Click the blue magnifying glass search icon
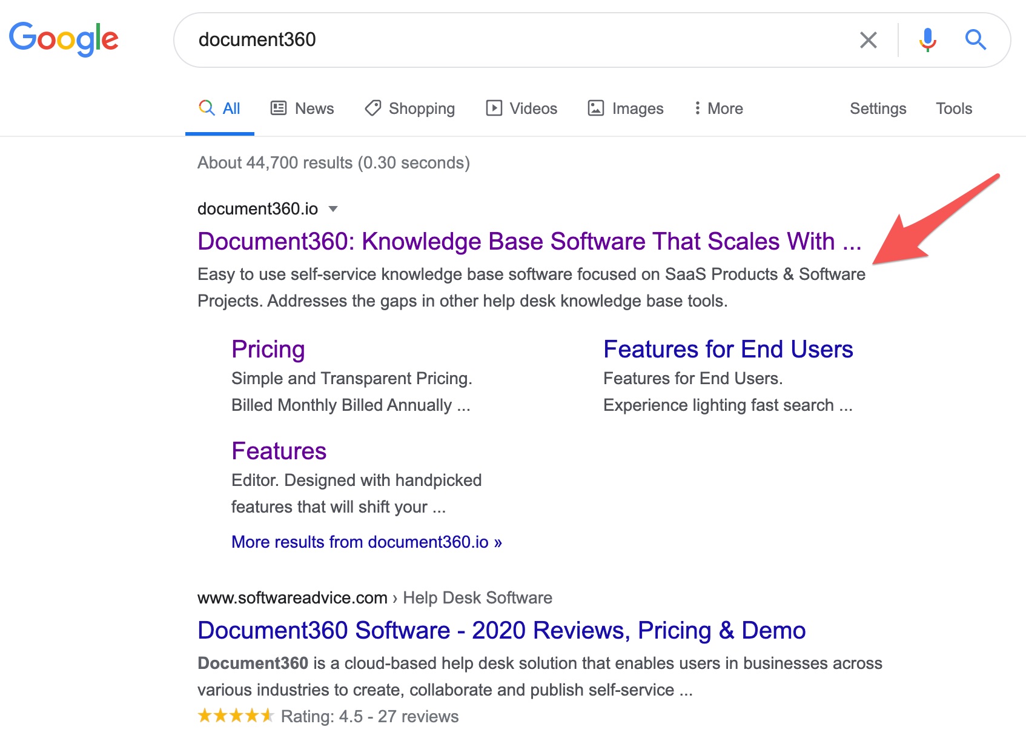 [x=975, y=40]
